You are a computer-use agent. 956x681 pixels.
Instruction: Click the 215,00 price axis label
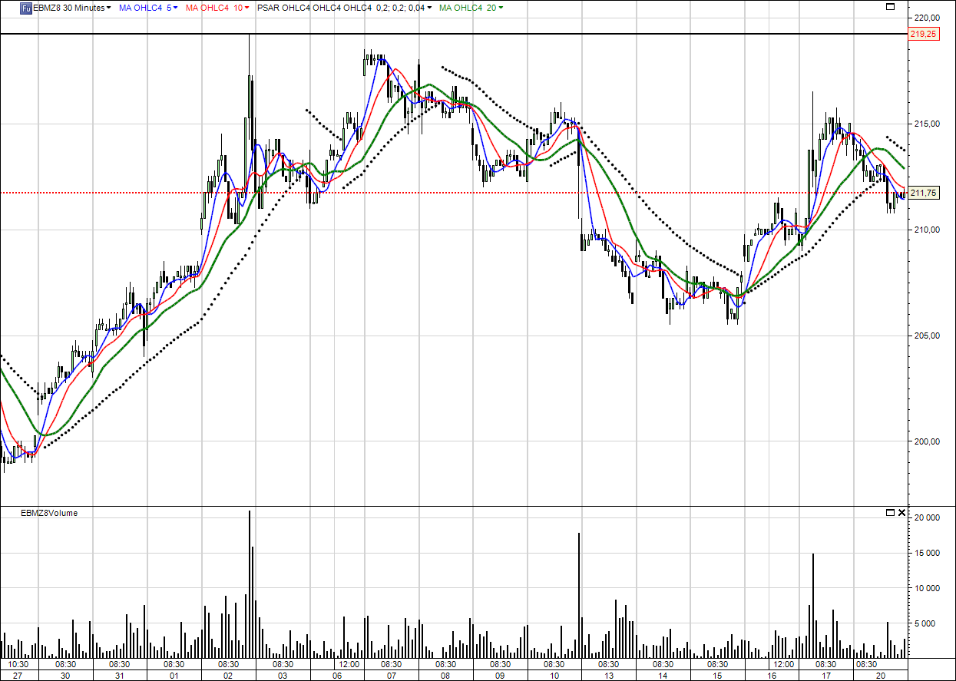pos(925,124)
